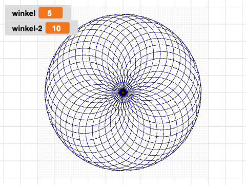Click the red dot at the spiral center
246x185 pixels.
tap(123, 92)
